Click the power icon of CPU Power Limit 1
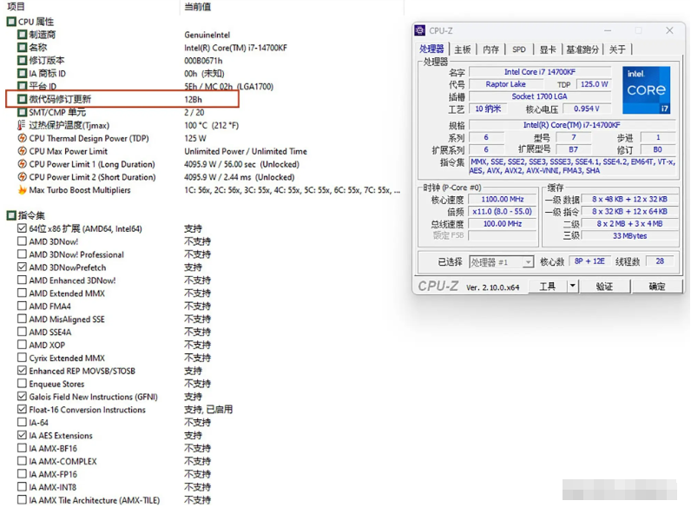 point(22,164)
